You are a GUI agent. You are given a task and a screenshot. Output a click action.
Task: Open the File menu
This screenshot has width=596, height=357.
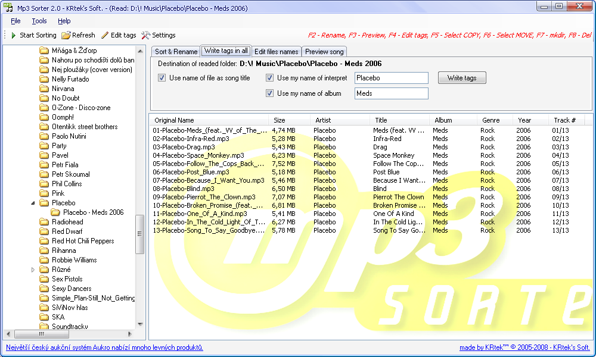click(15, 21)
